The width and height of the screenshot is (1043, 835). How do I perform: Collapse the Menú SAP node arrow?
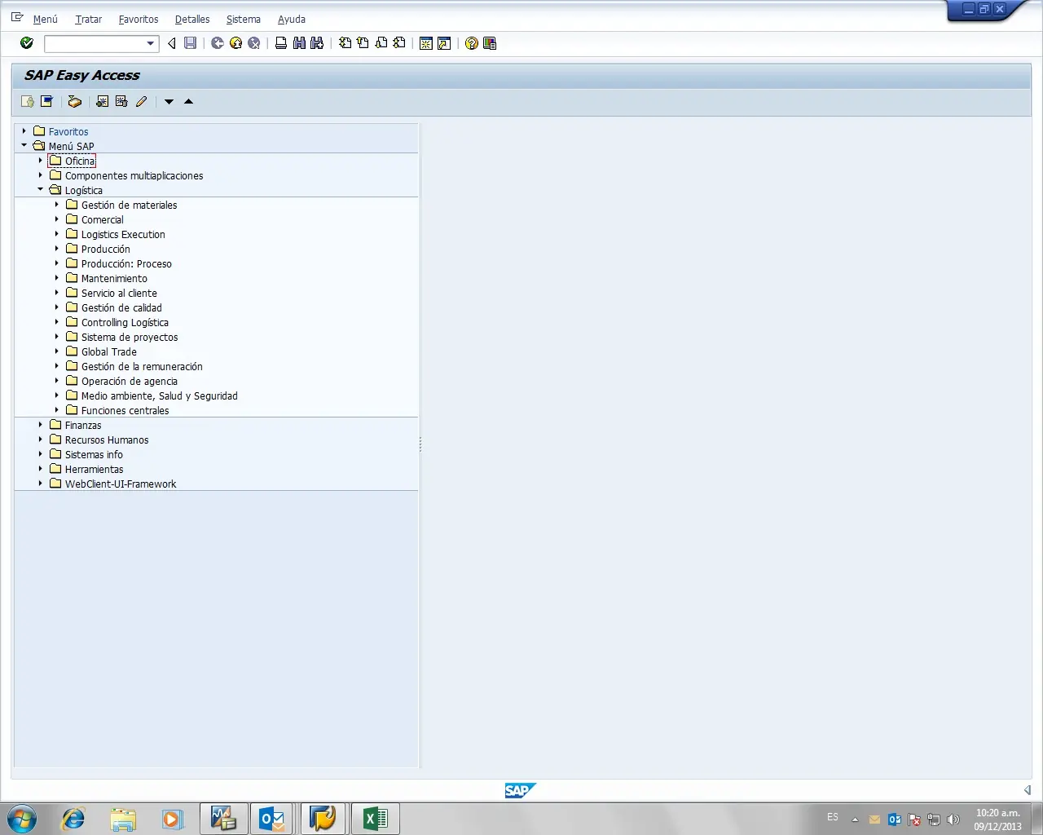(x=24, y=145)
